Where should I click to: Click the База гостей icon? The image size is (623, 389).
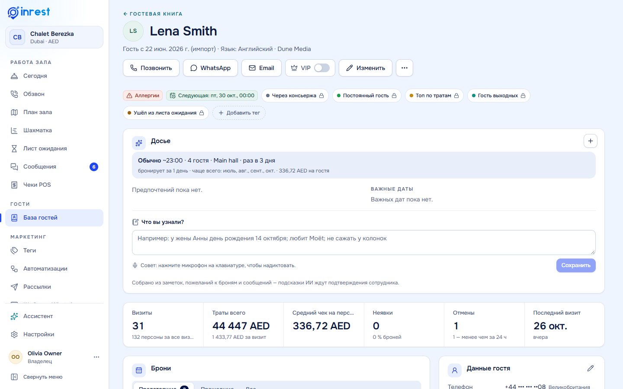(14, 218)
